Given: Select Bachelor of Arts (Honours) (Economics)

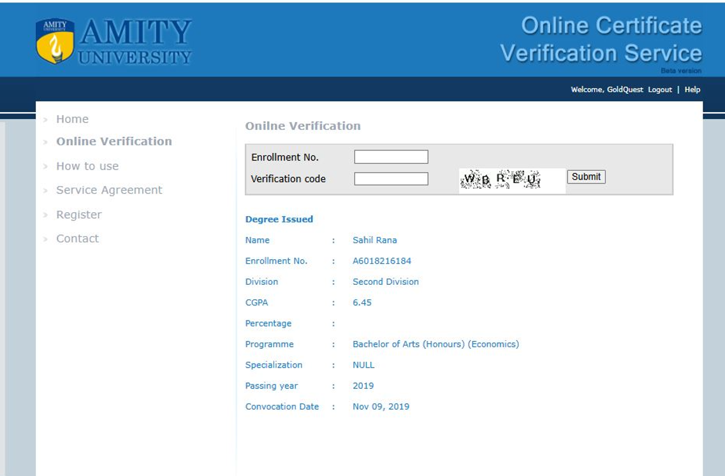Looking at the screenshot, I should 436,344.
